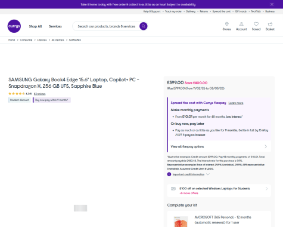Go to Home breadcrumb

coord(11,40)
